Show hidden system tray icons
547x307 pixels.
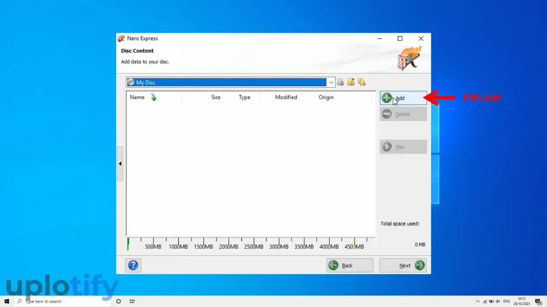478,301
